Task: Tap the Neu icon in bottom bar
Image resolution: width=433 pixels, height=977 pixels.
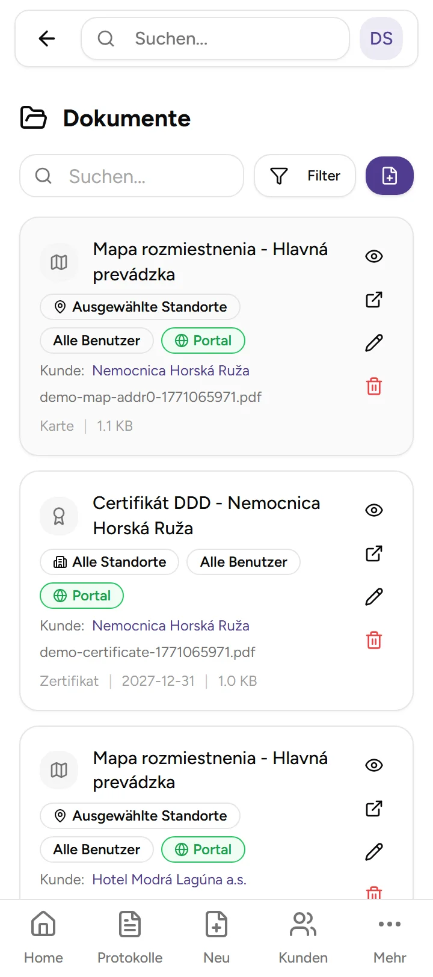Action: point(216,923)
